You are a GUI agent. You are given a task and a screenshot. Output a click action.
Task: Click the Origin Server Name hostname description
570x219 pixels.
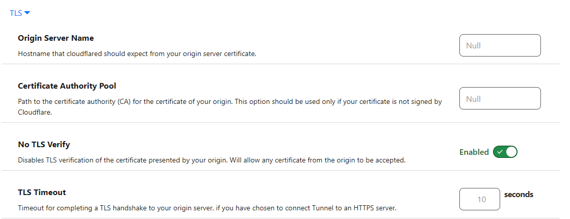137,53
